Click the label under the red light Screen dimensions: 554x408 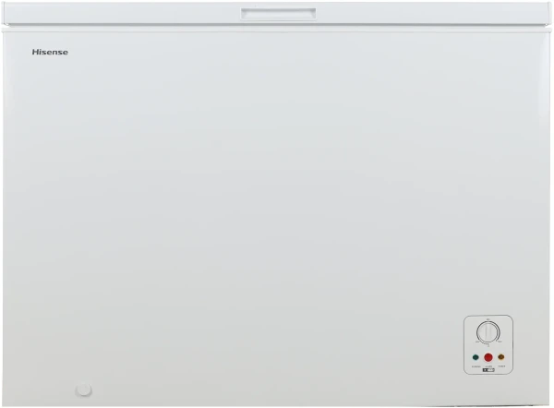(488, 366)
